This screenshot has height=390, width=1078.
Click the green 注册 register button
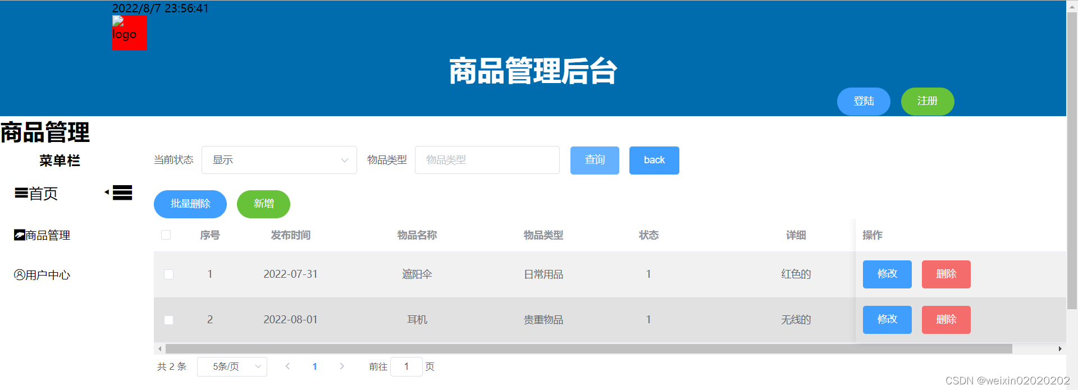[928, 101]
